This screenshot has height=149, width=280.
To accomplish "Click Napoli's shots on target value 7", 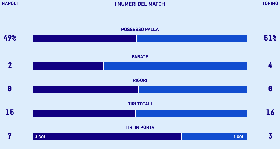I will (10, 136).
